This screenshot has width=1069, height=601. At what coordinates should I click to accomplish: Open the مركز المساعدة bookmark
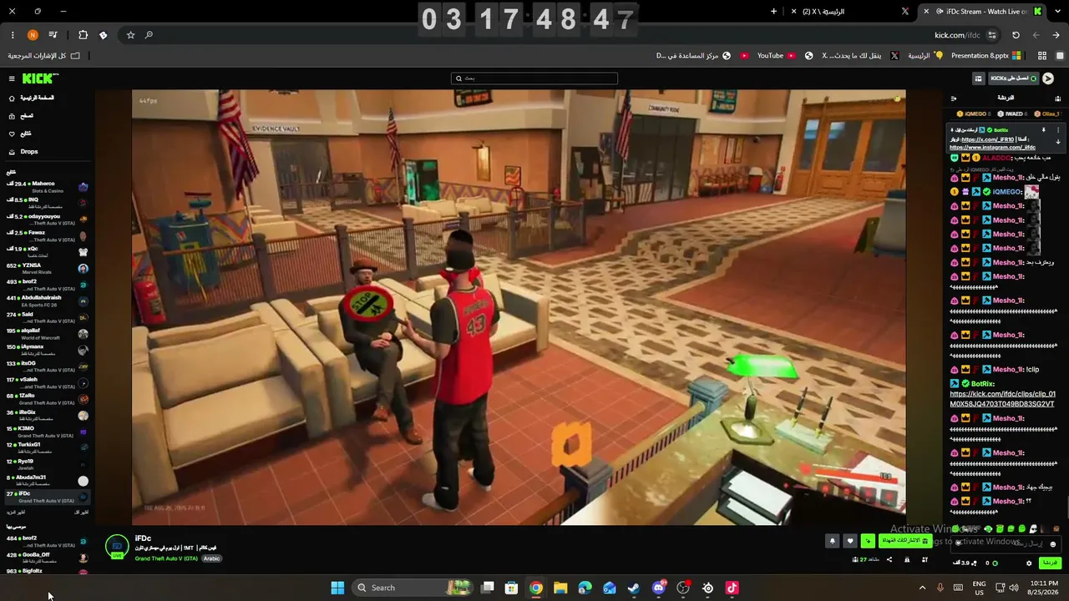(693, 56)
